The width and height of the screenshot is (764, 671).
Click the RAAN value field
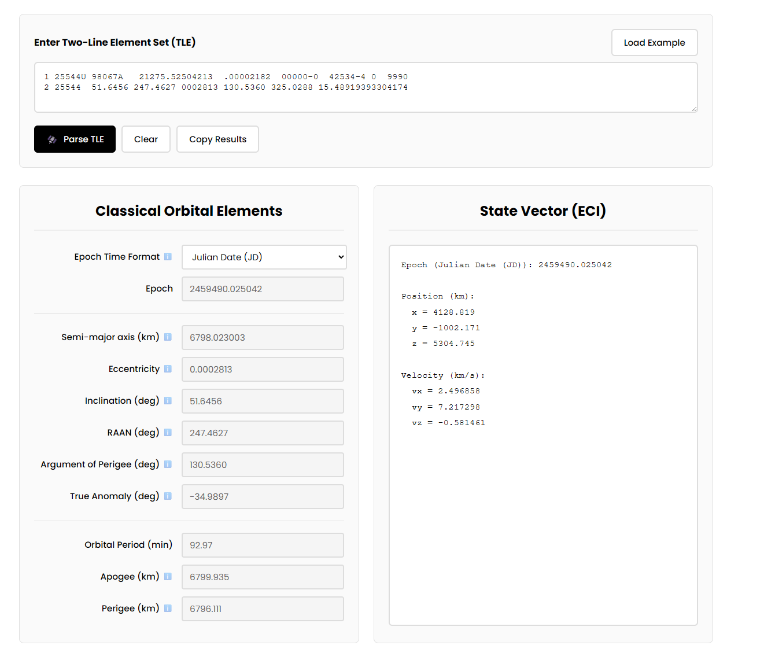pos(263,433)
